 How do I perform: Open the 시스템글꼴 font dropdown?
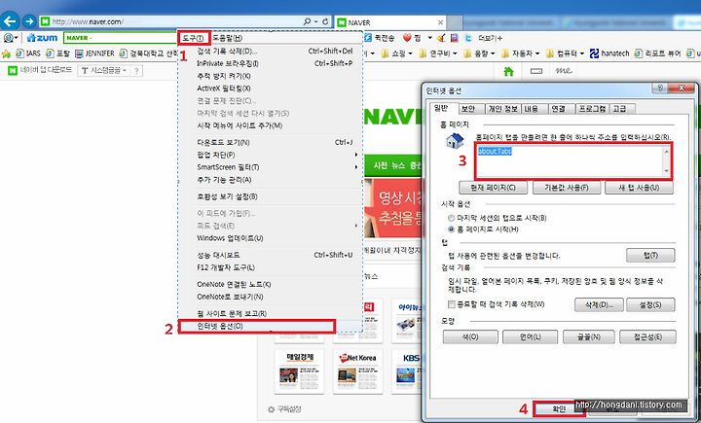click(105, 71)
